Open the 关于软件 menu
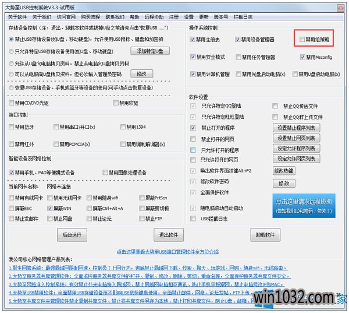 coord(17,17)
